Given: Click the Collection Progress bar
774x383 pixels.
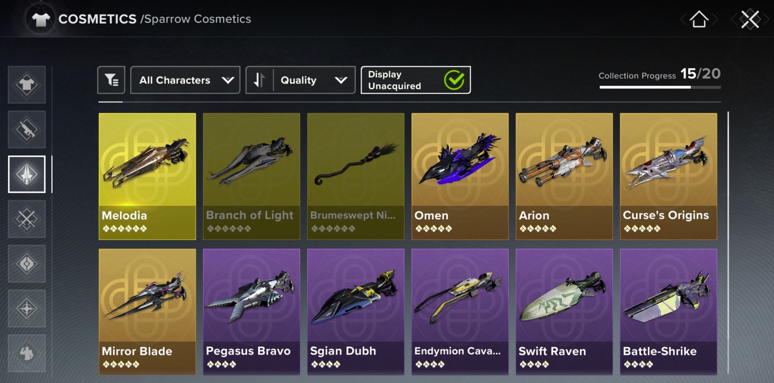Looking at the screenshot, I should [660, 87].
